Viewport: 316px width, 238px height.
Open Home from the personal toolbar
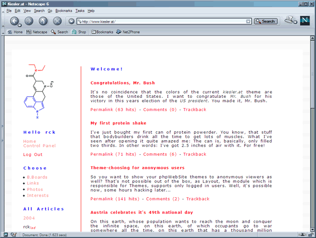pos(15,32)
